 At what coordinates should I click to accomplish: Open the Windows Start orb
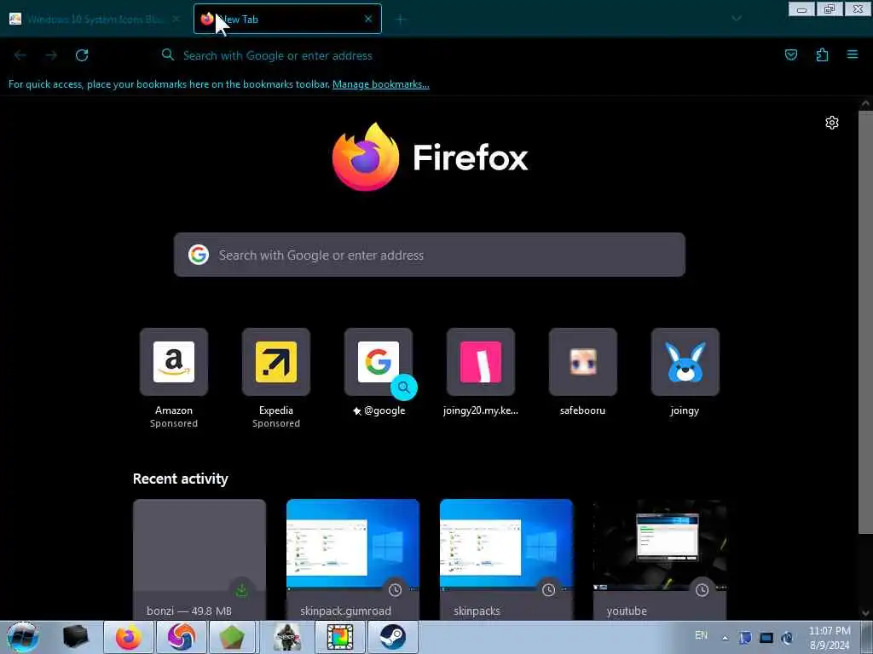point(23,637)
